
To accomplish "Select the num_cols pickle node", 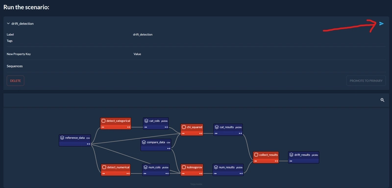I will click(156, 170).
